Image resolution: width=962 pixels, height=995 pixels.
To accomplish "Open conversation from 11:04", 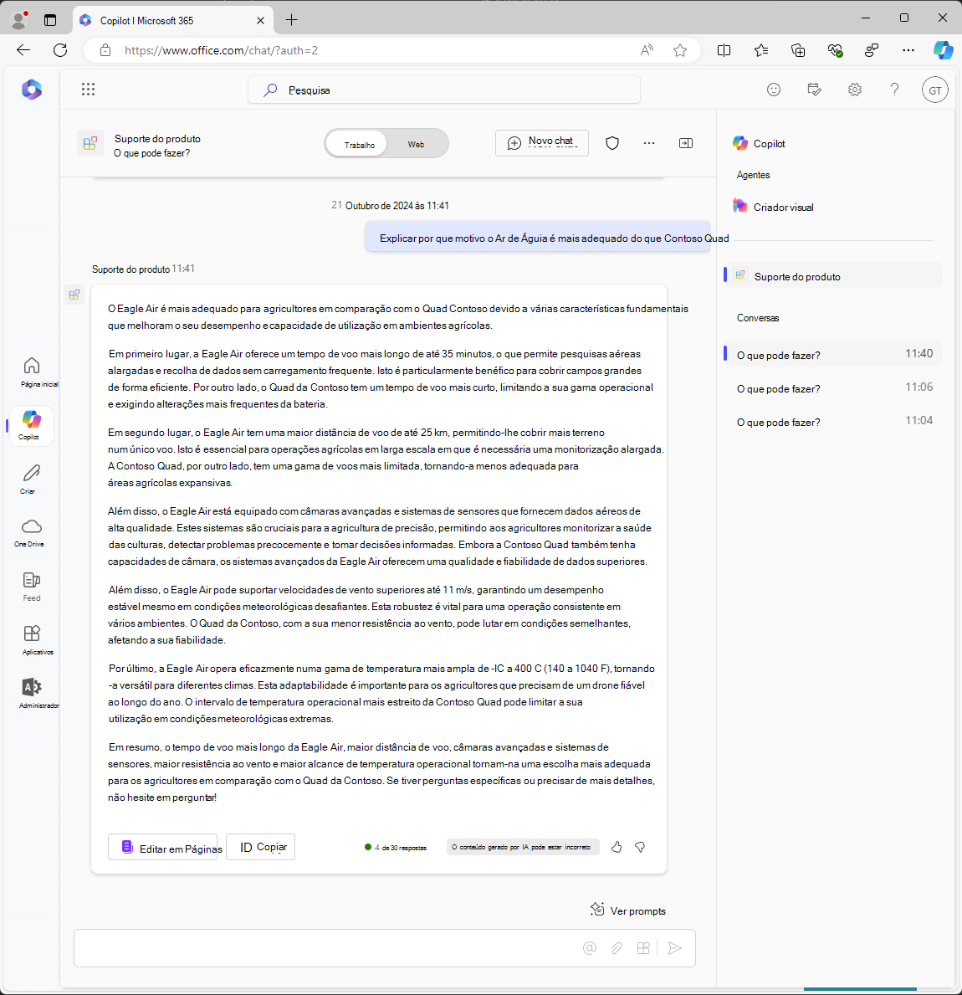I will click(832, 422).
